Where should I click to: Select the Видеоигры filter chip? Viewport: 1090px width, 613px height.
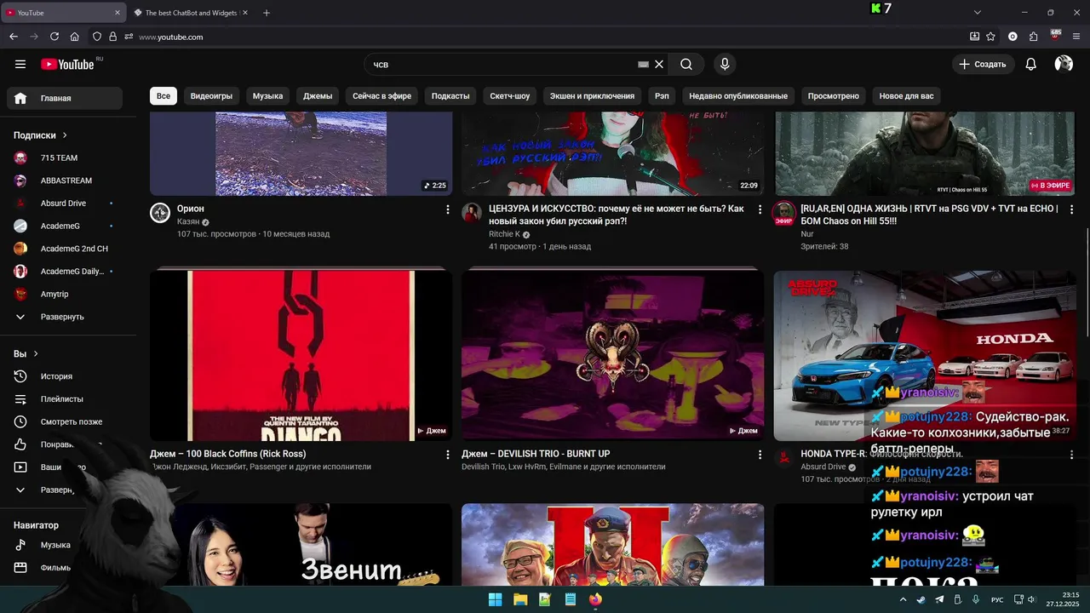point(211,96)
